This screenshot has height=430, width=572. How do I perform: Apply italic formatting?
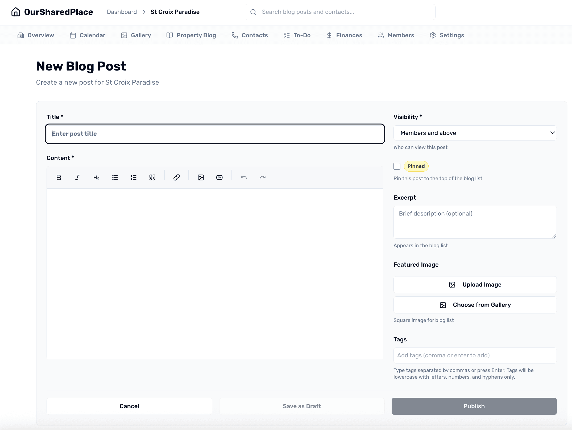pyautogui.click(x=77, y=177)
